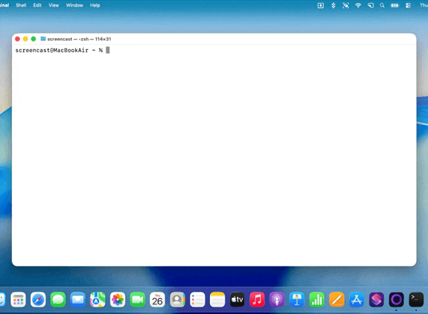Open the Wi-Fi status menu

(358, 5)
